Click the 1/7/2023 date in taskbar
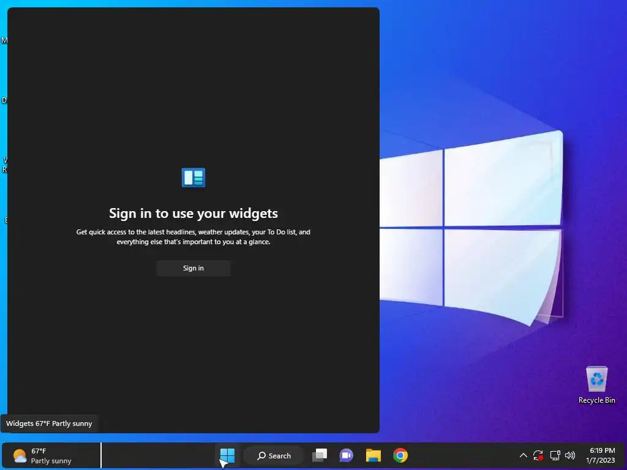Screen dimensions: 627x470 (x=601, y=460)
